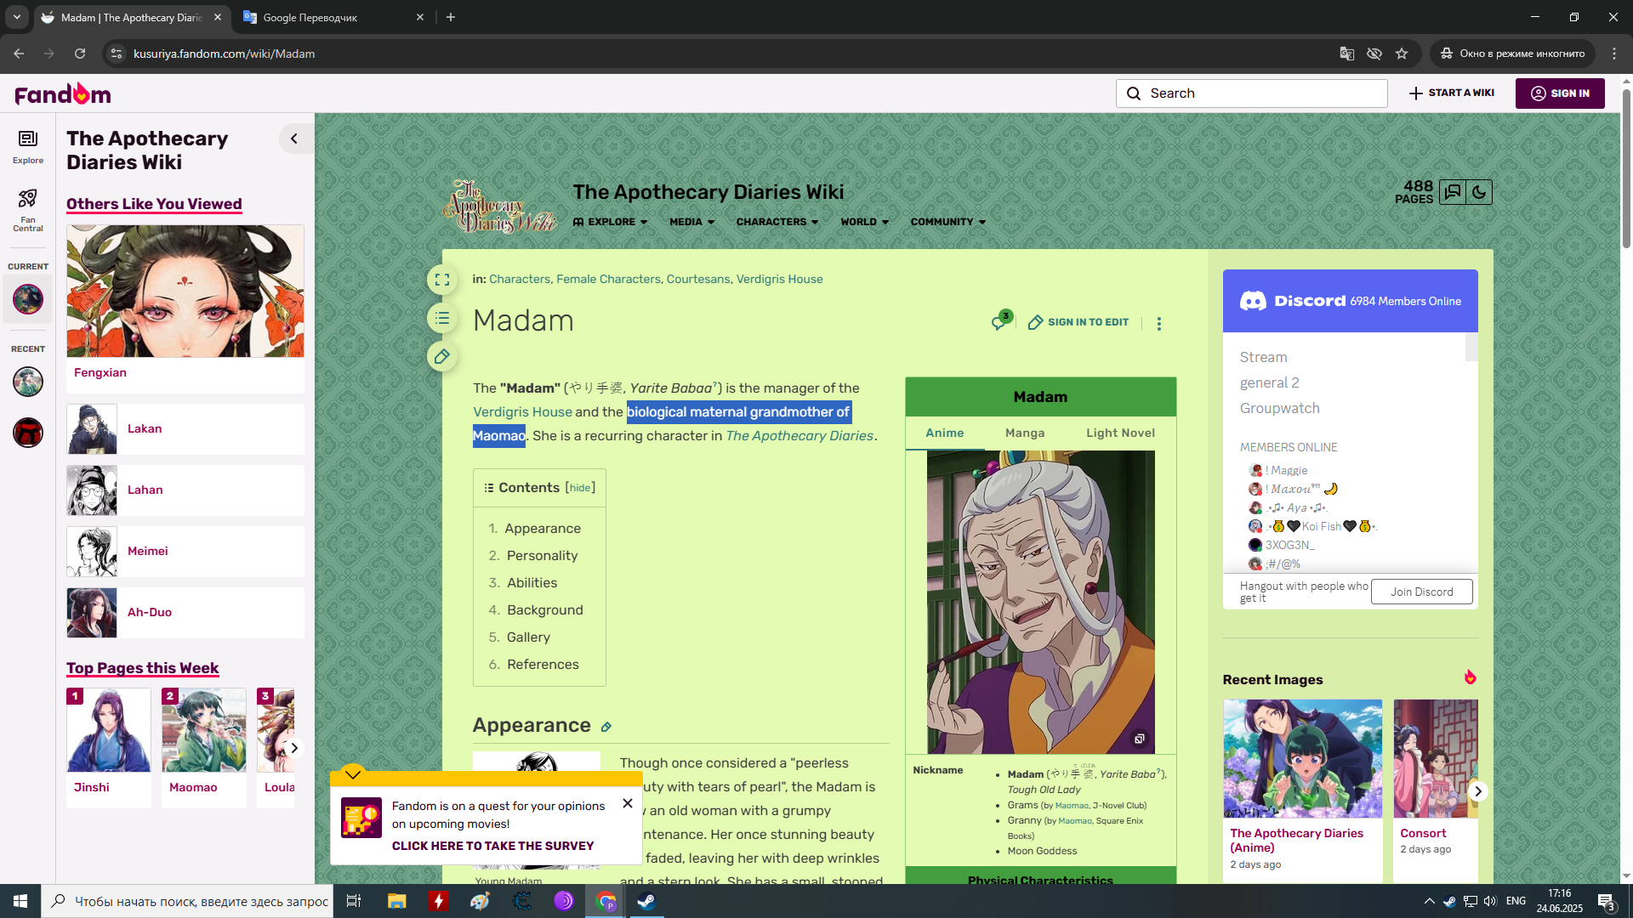Click SIGN IN TO EDIT
Image resolution: width=1633 pixels, height=918 pixels.
pos(1078,323)
